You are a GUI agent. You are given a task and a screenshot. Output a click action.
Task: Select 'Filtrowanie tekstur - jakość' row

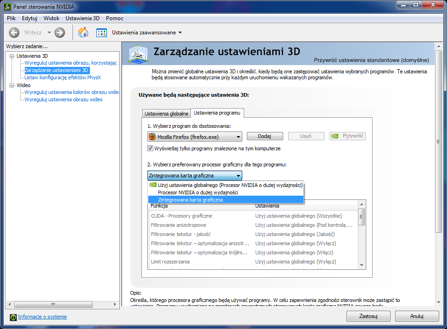[x=253, y=234]
